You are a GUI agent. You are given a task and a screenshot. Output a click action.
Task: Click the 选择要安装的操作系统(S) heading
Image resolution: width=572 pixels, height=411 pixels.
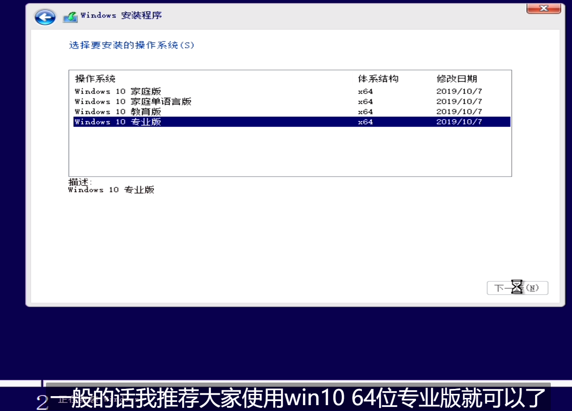coord(130,45)
